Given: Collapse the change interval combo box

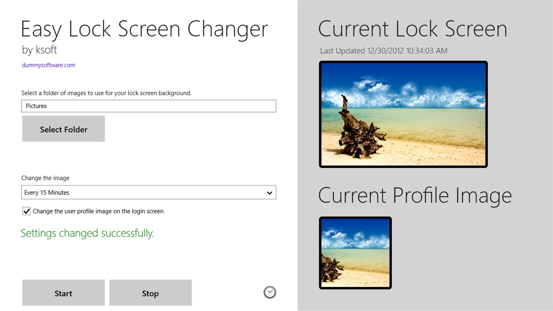Looking at the screenshot, I should point(270,192).
